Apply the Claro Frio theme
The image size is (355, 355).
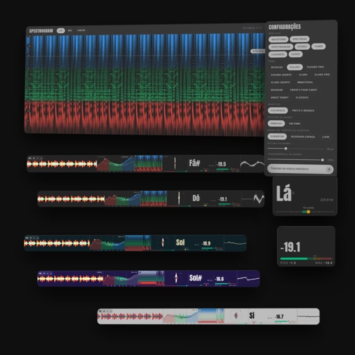(x=322, y=75)
